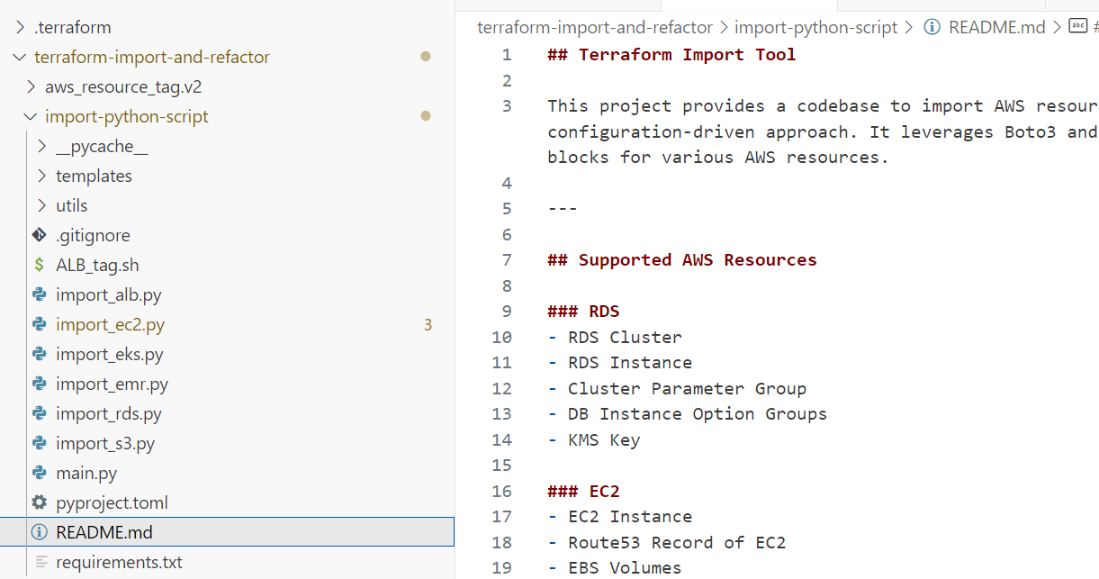
Task: Expand the templates folder chevron
Action: (42, 176)
